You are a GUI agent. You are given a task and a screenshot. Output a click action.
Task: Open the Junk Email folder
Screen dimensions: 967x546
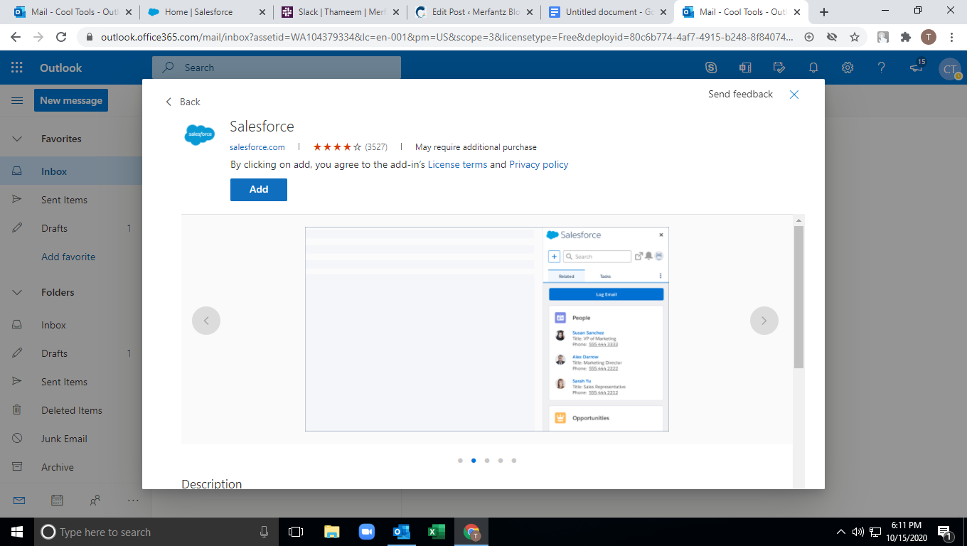71,439
